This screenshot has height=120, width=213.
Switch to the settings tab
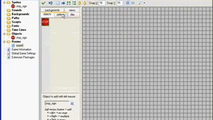[x=61, y=14]
